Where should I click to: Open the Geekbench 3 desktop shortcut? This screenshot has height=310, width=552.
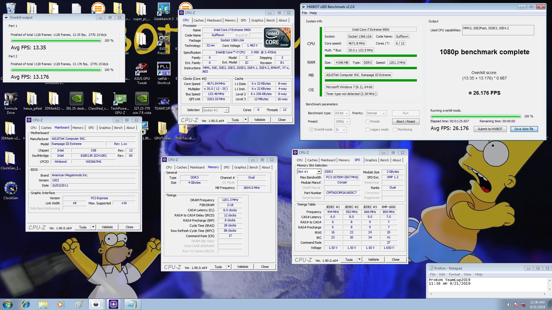tap(164, 12)
